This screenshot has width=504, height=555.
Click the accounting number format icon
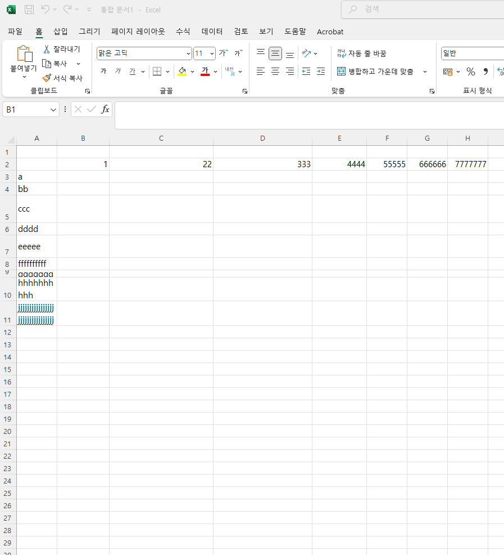[x=448, y=72]
